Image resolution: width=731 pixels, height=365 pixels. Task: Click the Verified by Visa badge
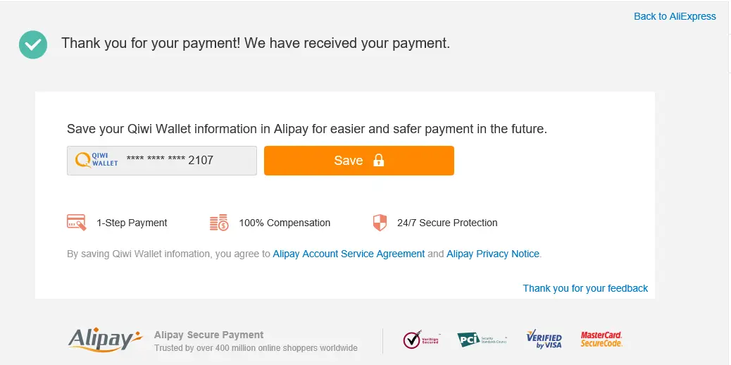(x=544, y=340)
